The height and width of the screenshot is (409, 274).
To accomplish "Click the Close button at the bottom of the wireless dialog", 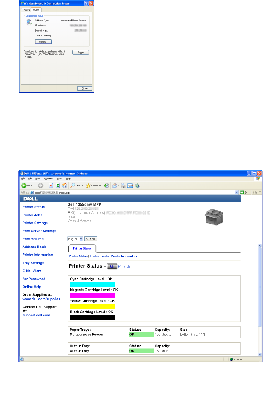I will pyautogui.click(x=85, y=88).
